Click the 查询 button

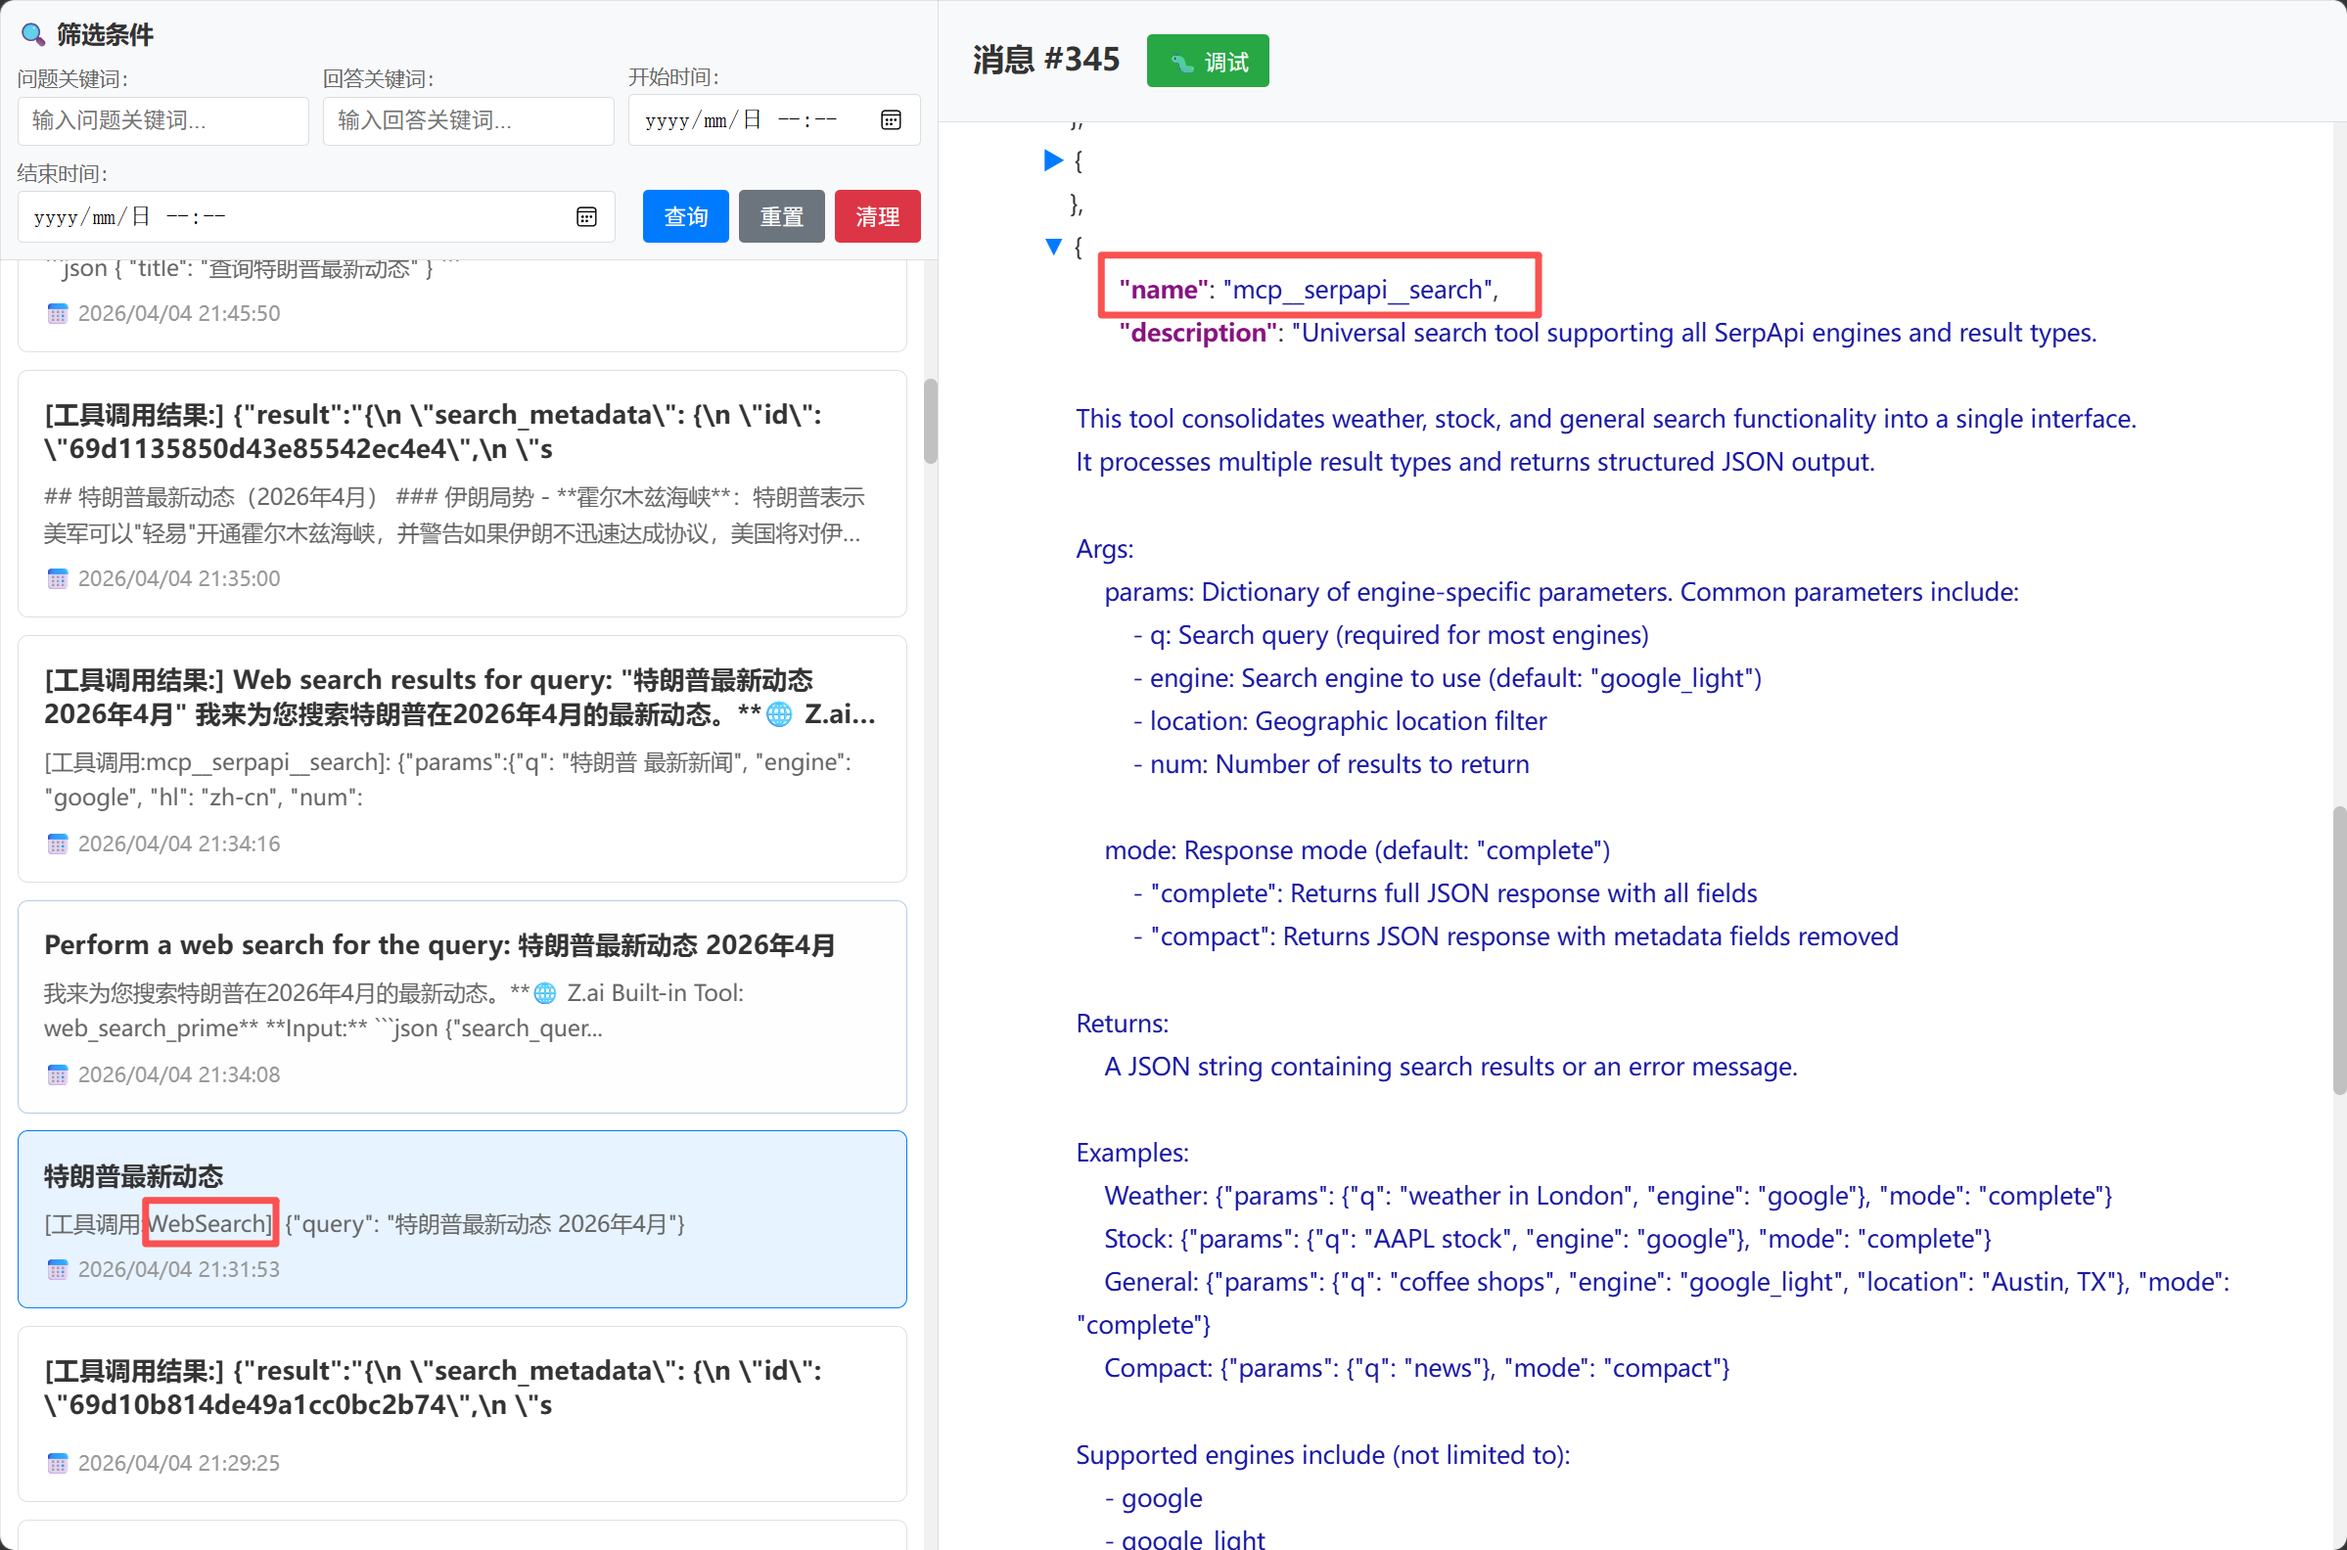click(685, 216)
